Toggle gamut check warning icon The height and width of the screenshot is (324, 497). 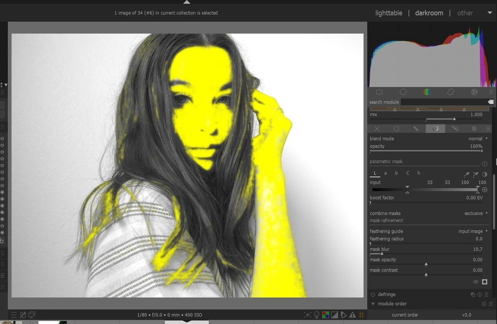click(x=352, y=315)
